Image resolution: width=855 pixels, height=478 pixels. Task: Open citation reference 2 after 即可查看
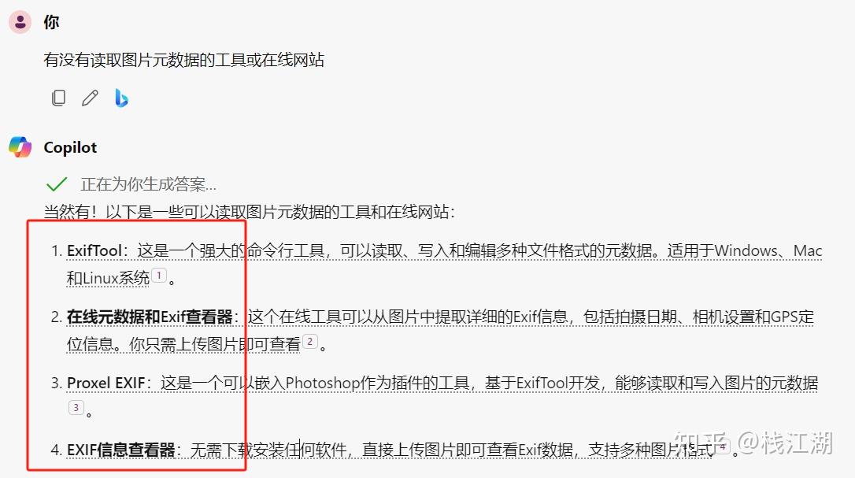pos(309,342)
